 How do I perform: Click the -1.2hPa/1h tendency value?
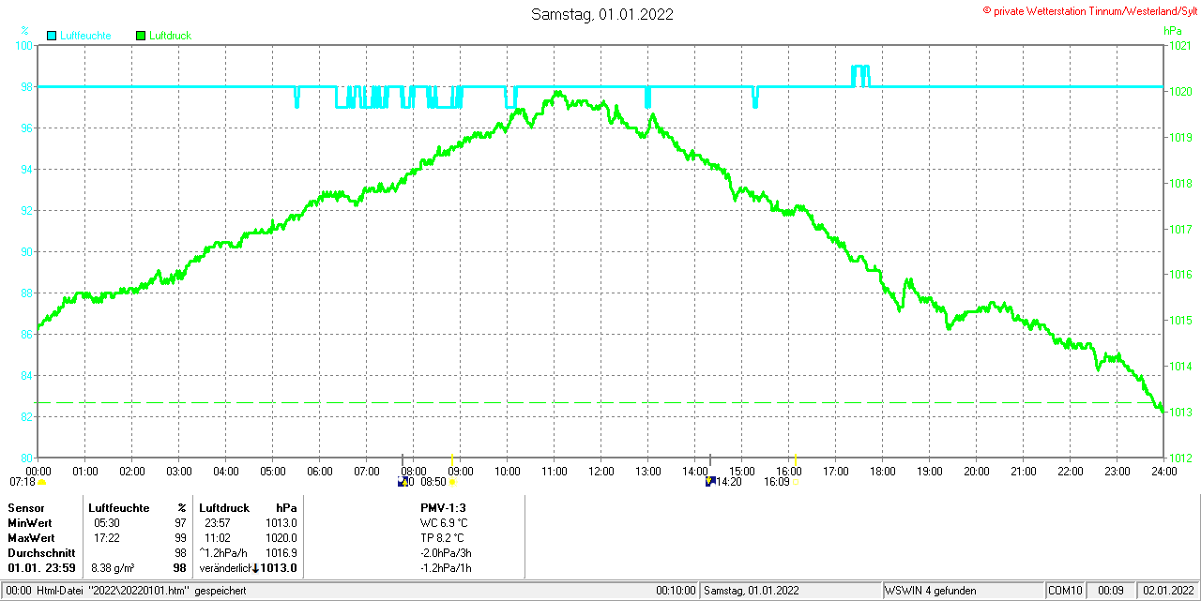tap(446, 568)
